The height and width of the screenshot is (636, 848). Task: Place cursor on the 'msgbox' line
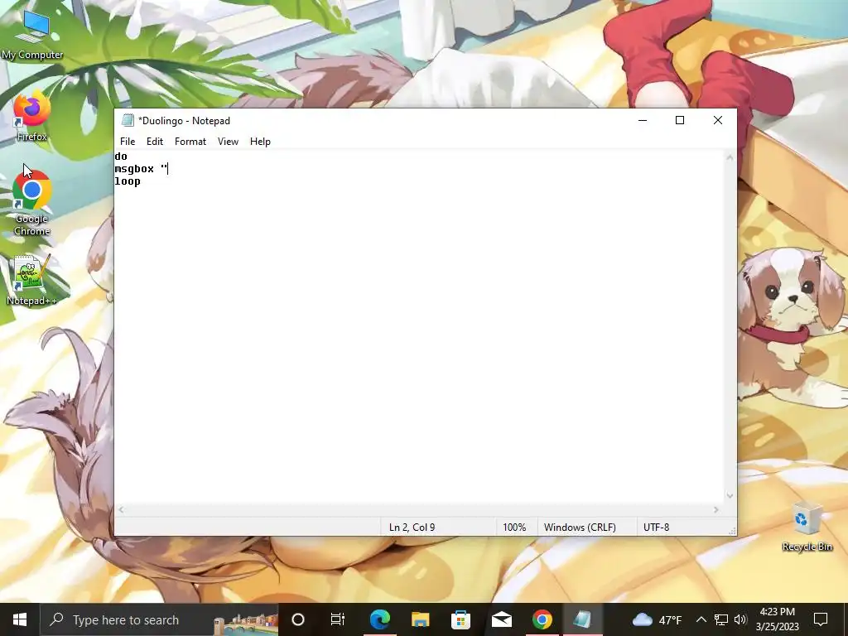[141, 169]
